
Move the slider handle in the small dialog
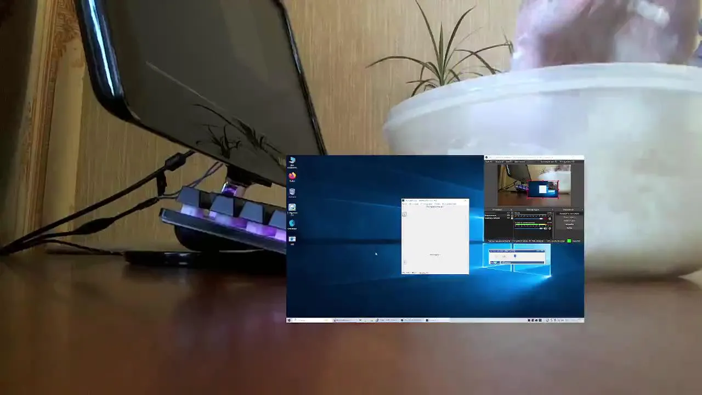pyautogui.click(x=515, y=256)
